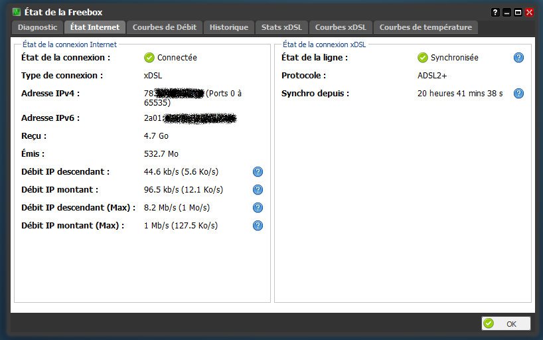Viewport: 543px width, 340px height.
Task: Click the Connectée status text
Action: pos(177,58)
